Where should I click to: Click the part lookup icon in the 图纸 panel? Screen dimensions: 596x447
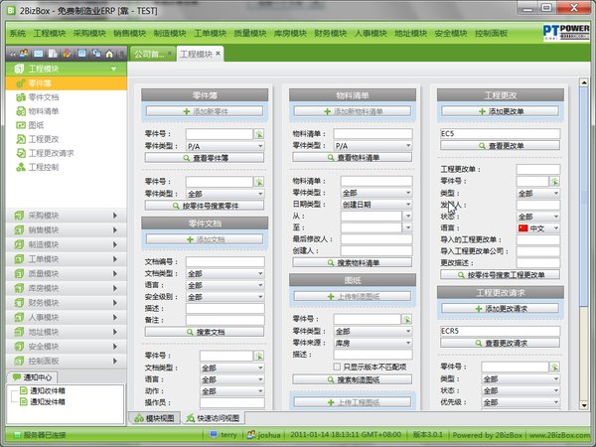tap(406, 319)
